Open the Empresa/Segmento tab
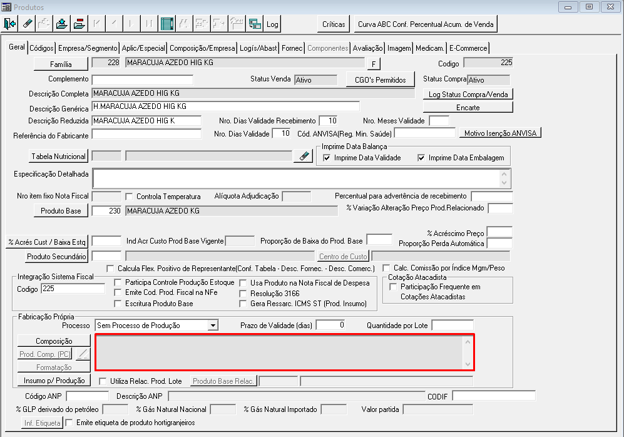 click(x=88, y=48)
